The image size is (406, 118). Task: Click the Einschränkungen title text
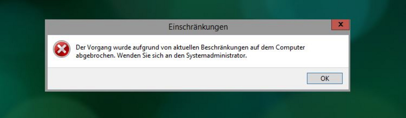198,27
